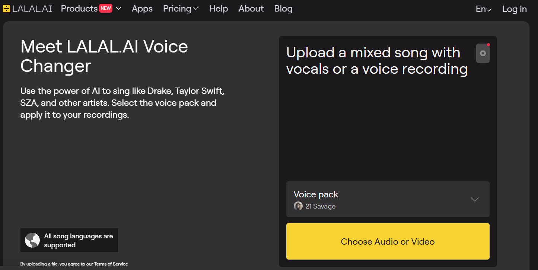Expand the Pricing menu chevron

196,9
